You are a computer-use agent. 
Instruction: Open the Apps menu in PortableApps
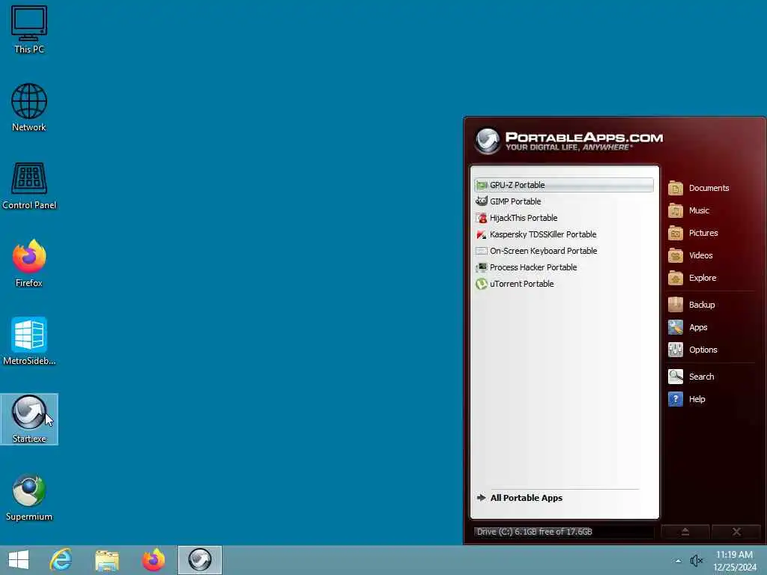pos(688,328)
